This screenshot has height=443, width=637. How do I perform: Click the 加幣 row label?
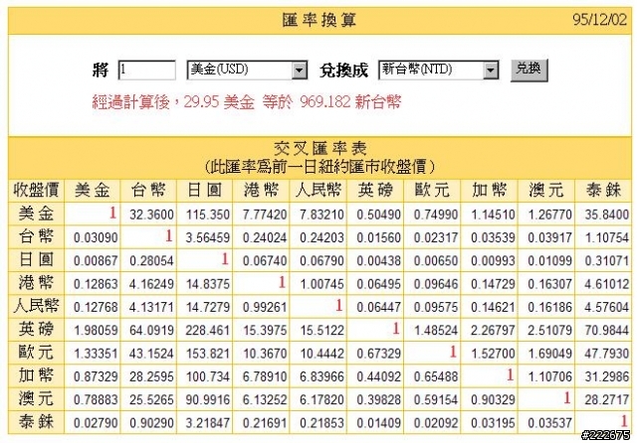point(36,375)
